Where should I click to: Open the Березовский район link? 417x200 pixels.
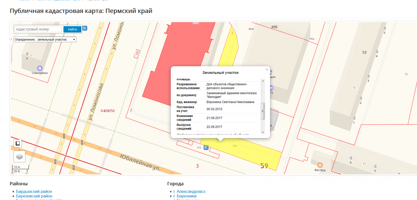click(x=34, y=196)
